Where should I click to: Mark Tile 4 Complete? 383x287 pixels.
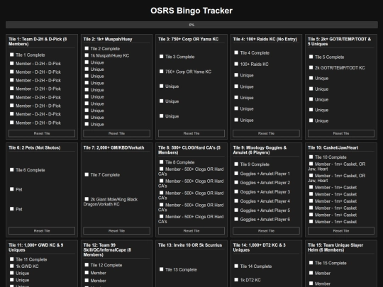tap(236, 52)
